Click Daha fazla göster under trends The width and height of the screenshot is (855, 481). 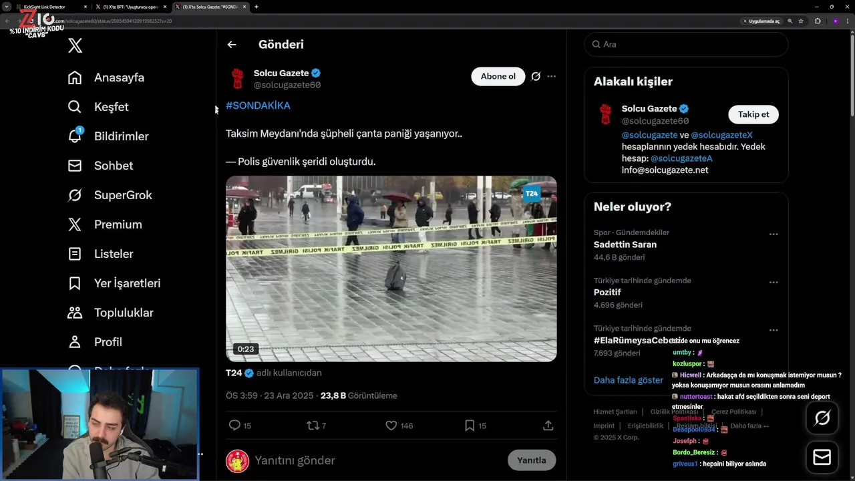(629, 380)
